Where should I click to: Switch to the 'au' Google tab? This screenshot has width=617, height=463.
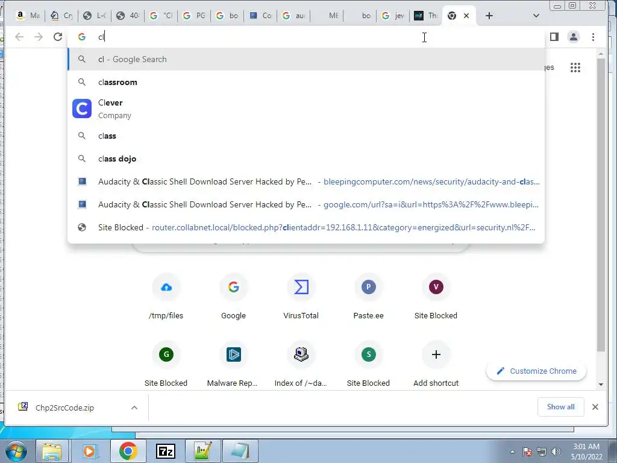coord(294,16)
